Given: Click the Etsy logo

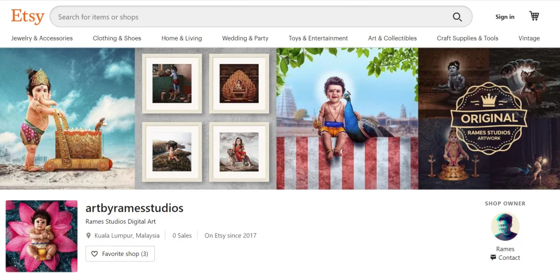Looking at the screenshot, I should (27, 16).
